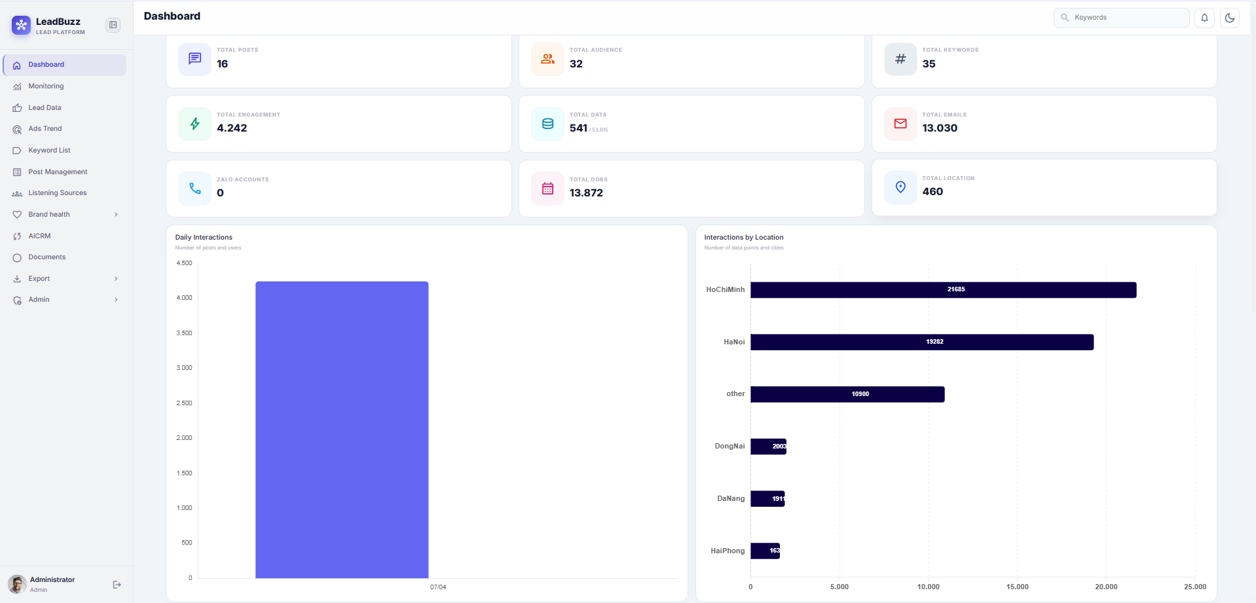This screenshot has height=603, width=1256.
Task: Click the AiCRM sync icon
Action: (x=17, y=236)
